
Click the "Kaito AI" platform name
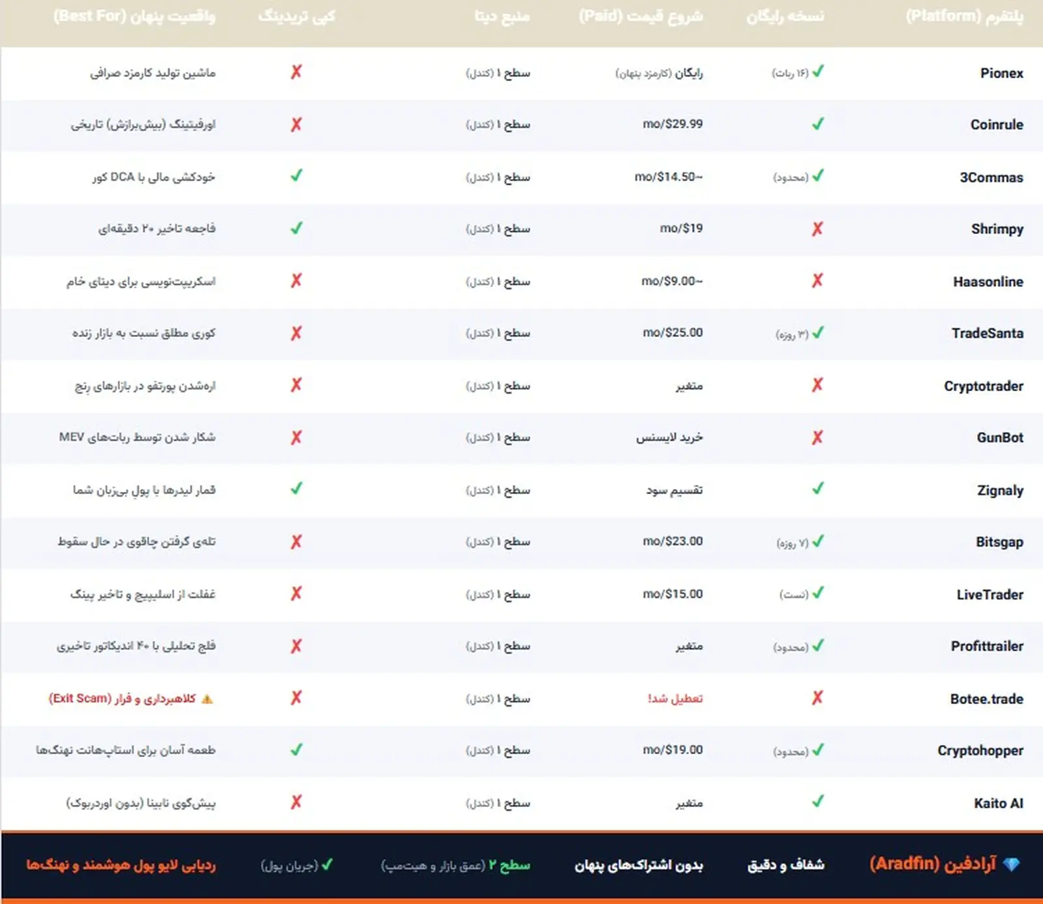[999, 803]
